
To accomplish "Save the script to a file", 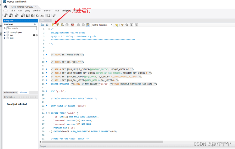I will pos(47,25).
